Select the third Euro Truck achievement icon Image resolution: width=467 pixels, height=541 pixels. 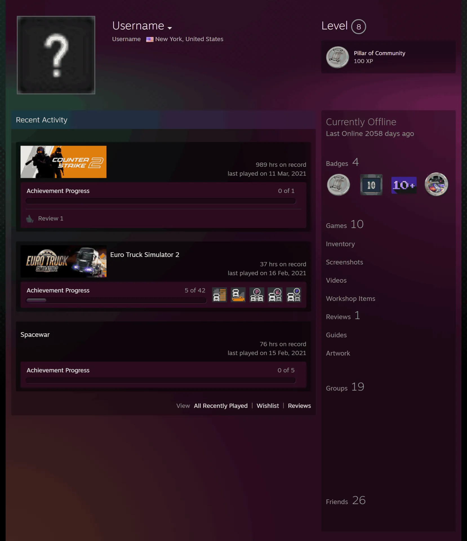pos(257,295)
